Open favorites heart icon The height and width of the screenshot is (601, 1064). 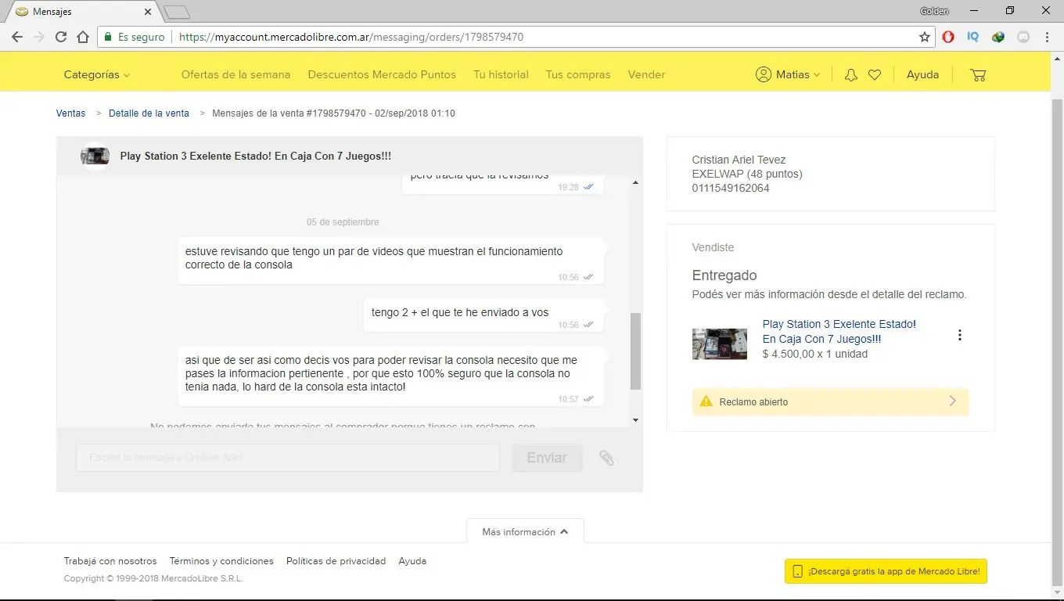(x=875, y=75)
